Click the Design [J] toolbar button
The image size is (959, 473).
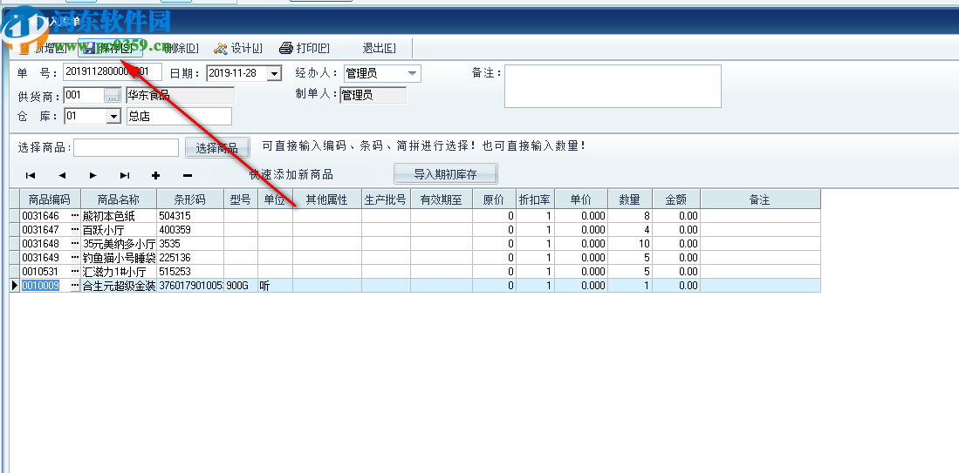coord(238,48)
